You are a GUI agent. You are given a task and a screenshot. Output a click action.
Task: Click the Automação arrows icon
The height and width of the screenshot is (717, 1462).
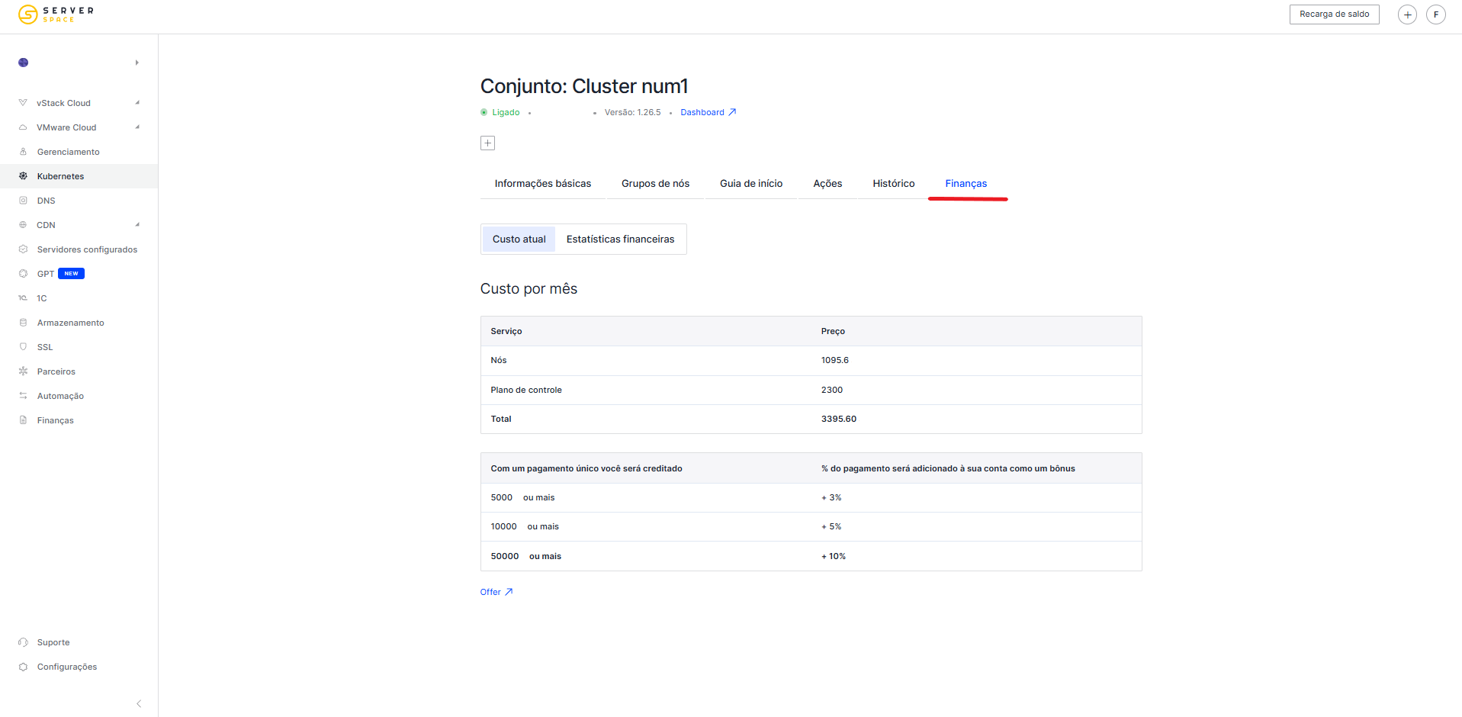[x=23, y=396]
